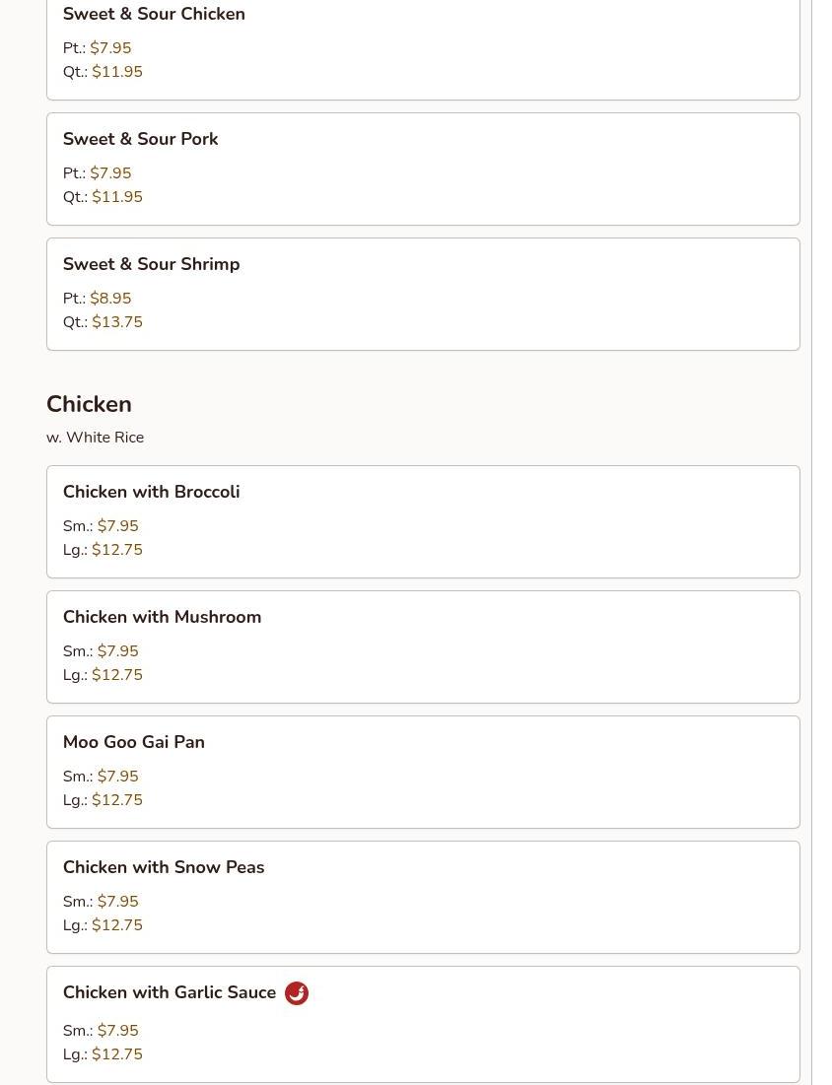
Task: Select Chicken with Snow Peas small price
Action: (x=117, y=902)
